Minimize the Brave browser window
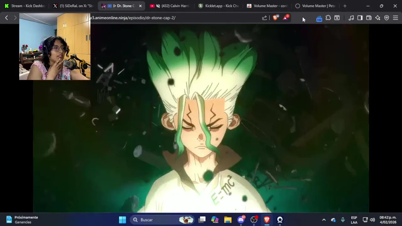402x226 pixels. pyautogui.click(x=368, y=6)
